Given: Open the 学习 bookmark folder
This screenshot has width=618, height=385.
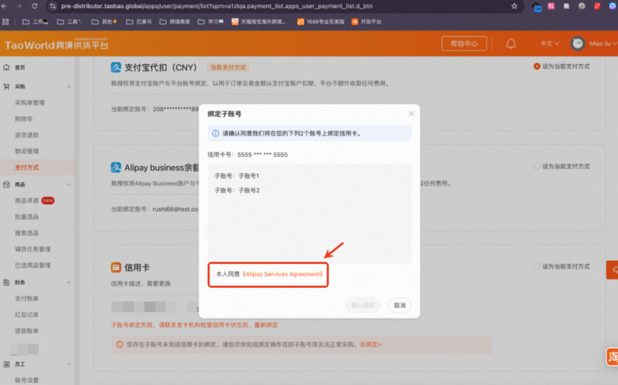Looking at the screenshot, I should point(211,22).
